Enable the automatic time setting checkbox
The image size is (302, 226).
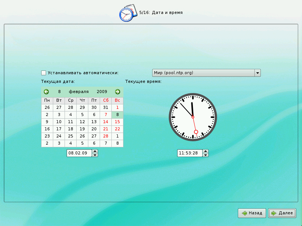pyautogui.click(x=44, y=73)
